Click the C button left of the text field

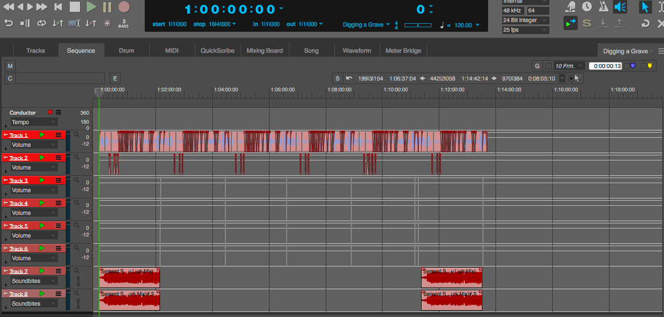(x=10, y=78)
